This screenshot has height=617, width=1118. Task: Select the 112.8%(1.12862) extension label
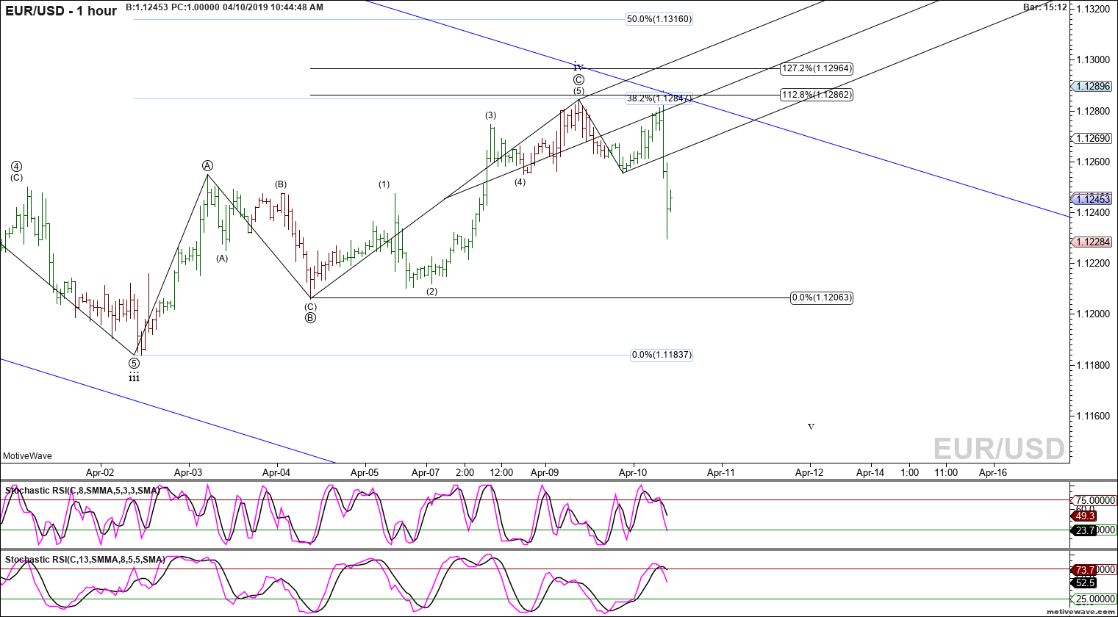tap(817, 95)
